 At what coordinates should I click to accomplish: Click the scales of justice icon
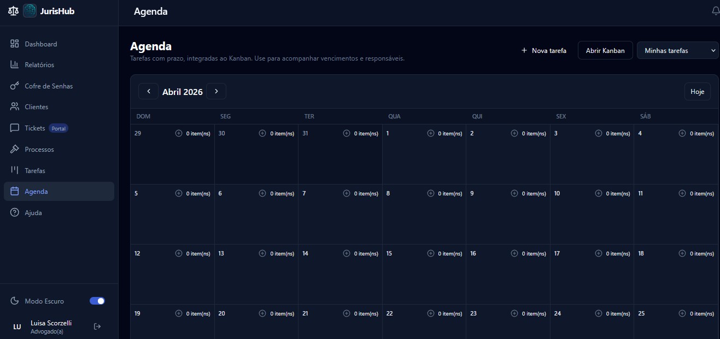click(x=13, y=11)
